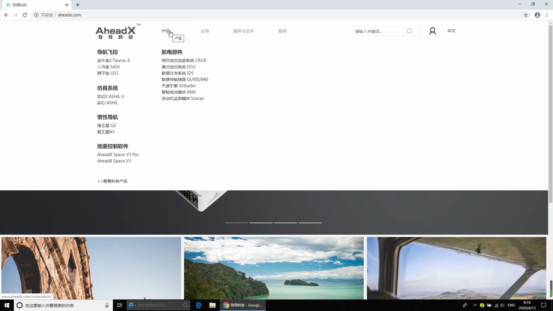Open the People icon in the tray

pos(465,305)
